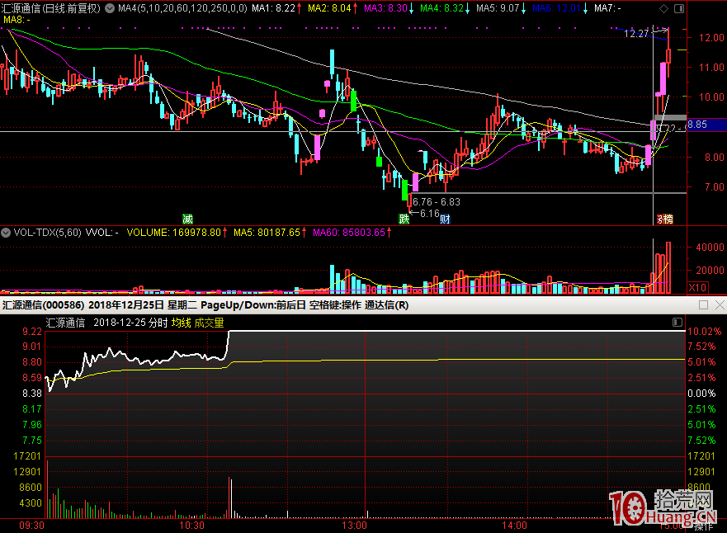Click the 汇源通信(日线.前复权) chart title
727x533 pixels.
tap(53, 8)
